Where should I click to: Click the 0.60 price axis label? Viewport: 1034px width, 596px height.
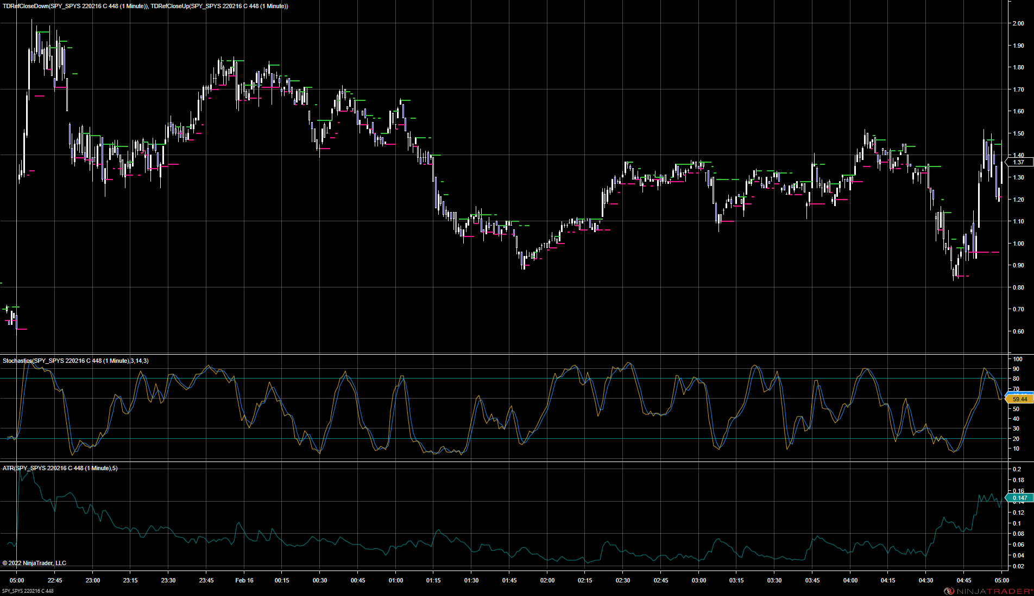1018,331
